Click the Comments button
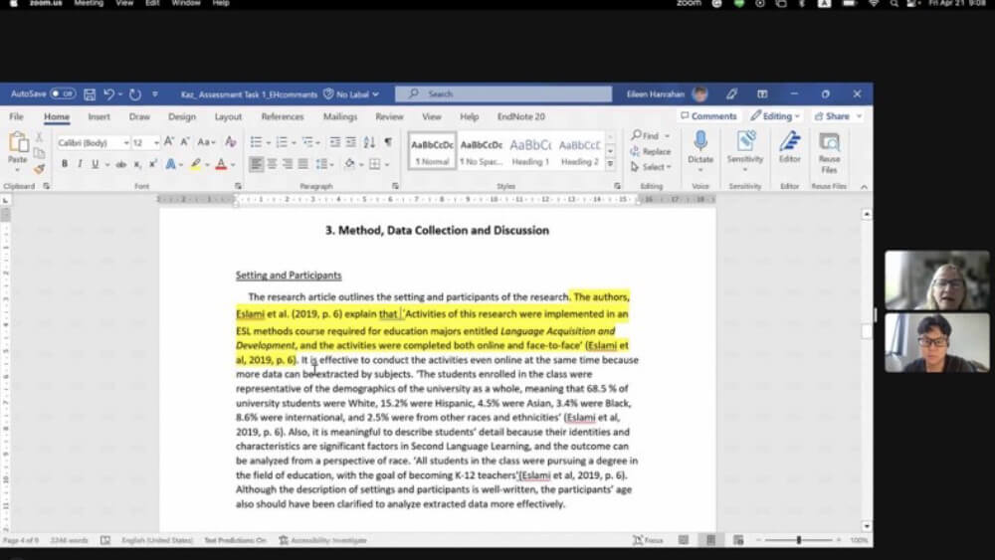This screenshot has width=995, height=560. point(709,116)
